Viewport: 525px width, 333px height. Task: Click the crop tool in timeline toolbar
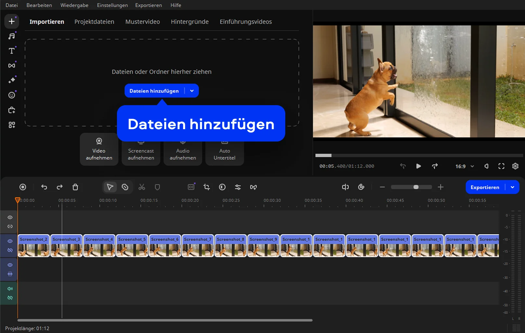coord(207,187)
